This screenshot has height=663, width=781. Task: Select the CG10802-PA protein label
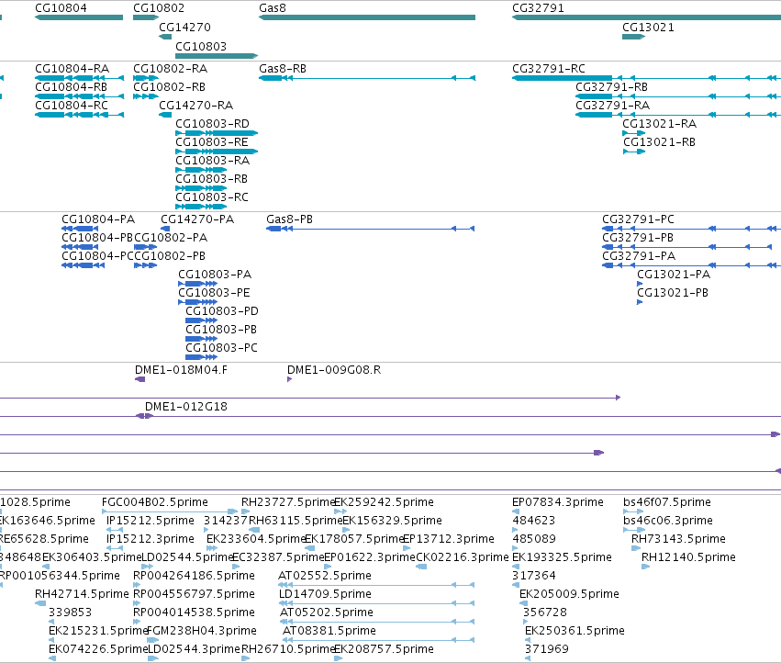pyautogui.click(x=171, y=238)
